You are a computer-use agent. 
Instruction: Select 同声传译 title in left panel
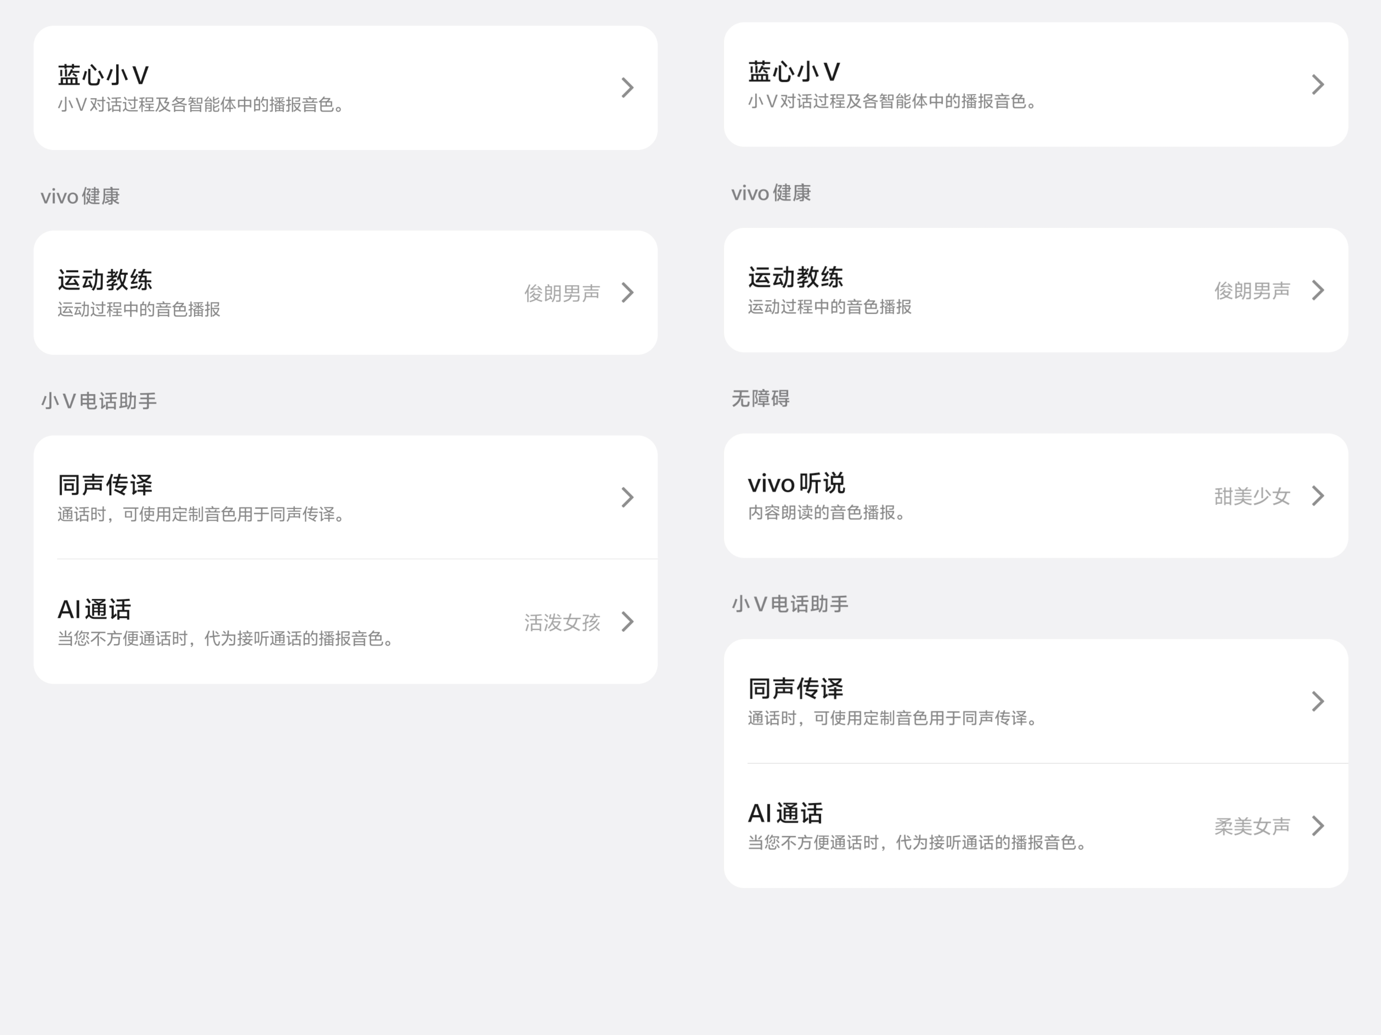105,485
